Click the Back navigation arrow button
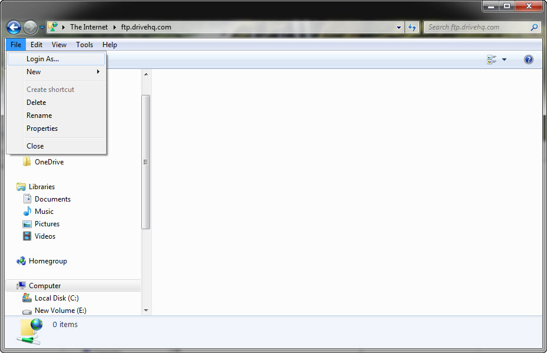Screen dimensions: 547x353 pyautogui.click(x=14, y=27)
